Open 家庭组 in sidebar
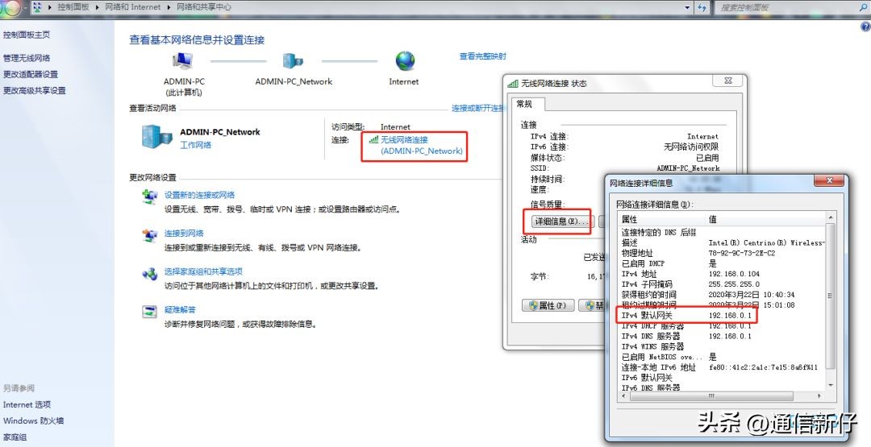This screenshot has height=447, width=871. click(x=15, y=437)
